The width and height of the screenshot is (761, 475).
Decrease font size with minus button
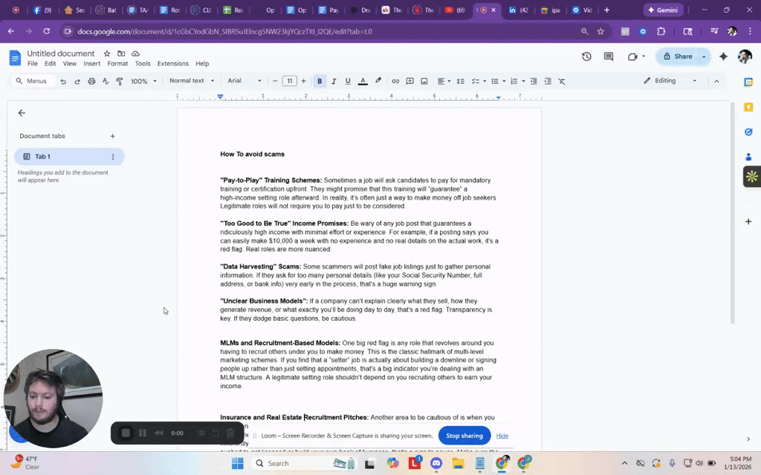275,82
